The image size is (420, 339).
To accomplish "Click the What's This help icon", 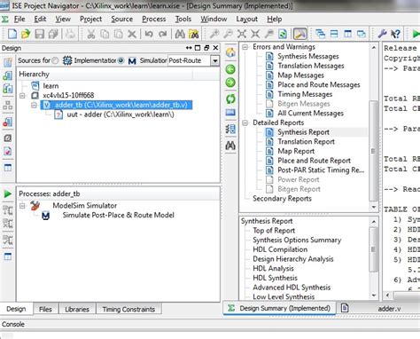I will [396, 34].
